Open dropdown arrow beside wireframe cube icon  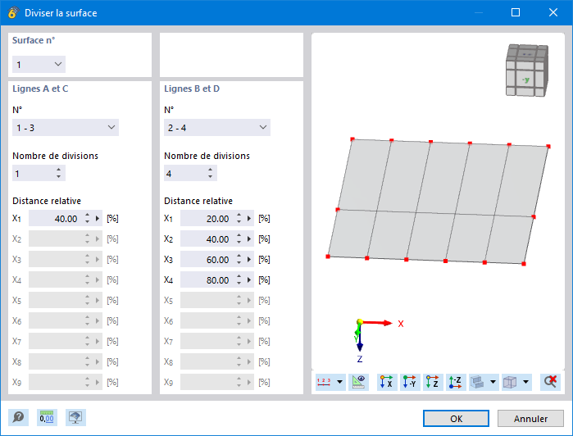pos(525,382)
